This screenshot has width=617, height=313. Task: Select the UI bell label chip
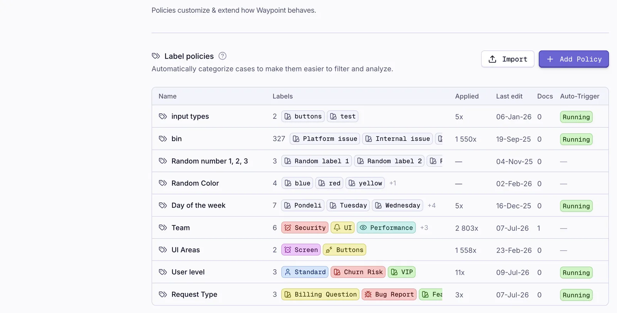342,228
